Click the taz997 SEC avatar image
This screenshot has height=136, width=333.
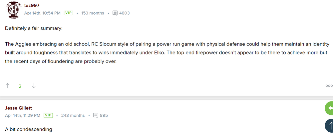[x=14, y=11]
